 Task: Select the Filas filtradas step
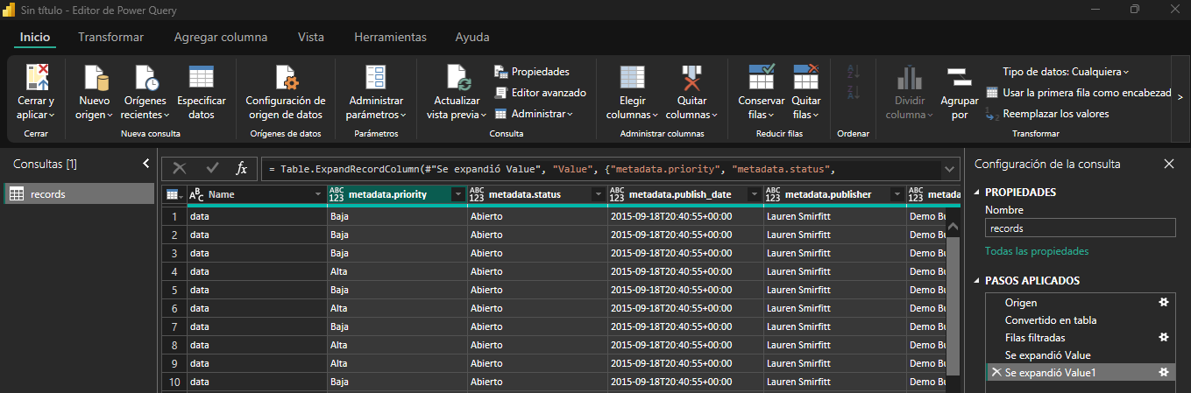(1035, 338)
